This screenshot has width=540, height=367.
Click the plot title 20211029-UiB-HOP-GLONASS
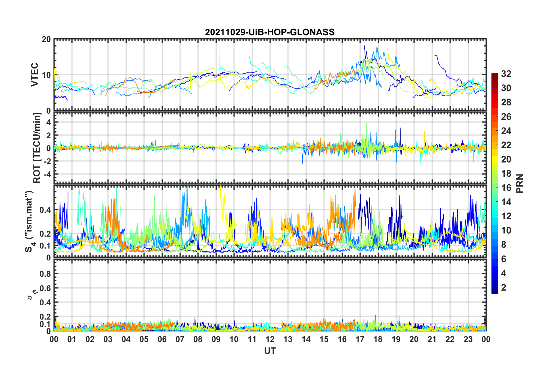(270, 32)
